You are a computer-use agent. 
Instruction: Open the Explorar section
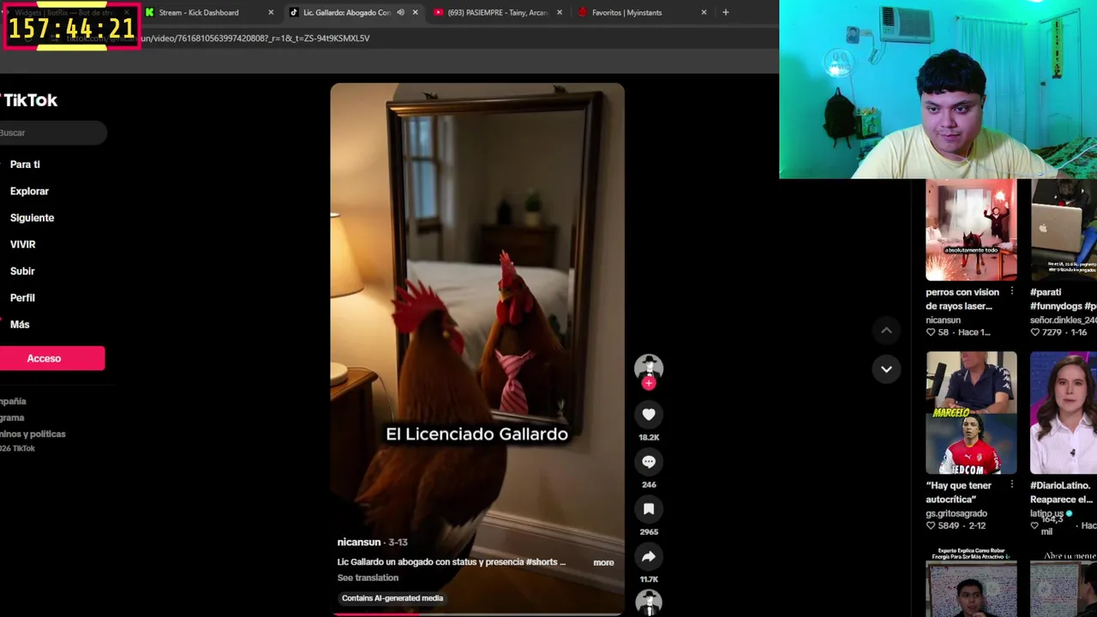click(29, 191)
